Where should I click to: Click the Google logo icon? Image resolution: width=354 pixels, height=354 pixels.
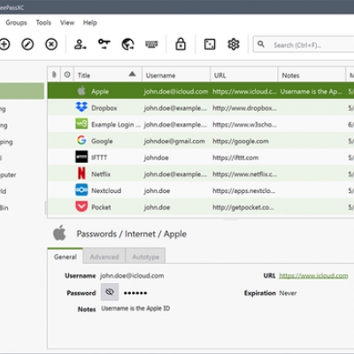(81, 140)
